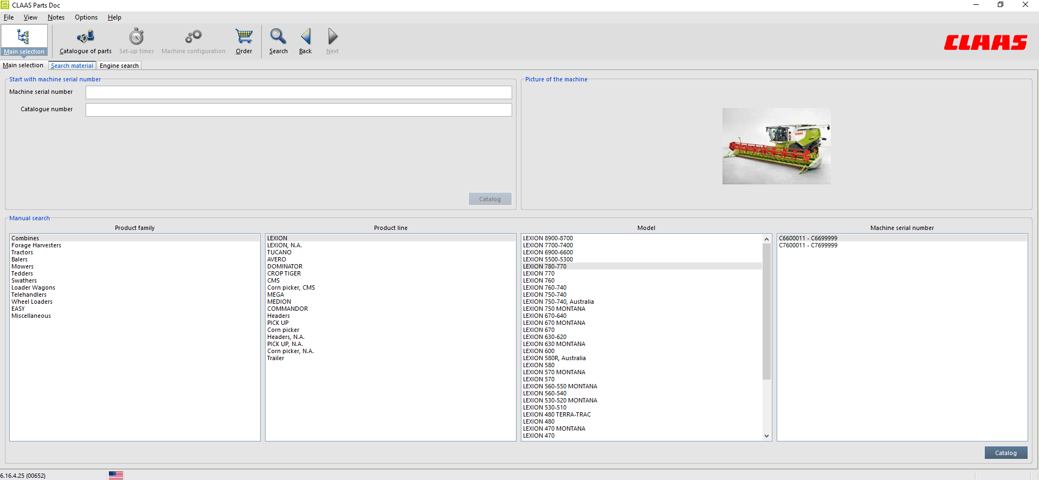Image resolution: width=1039 pixels, height=480 pixels.
Task: Select model LEXION 750 MONTANA
Action: (642, 309)
